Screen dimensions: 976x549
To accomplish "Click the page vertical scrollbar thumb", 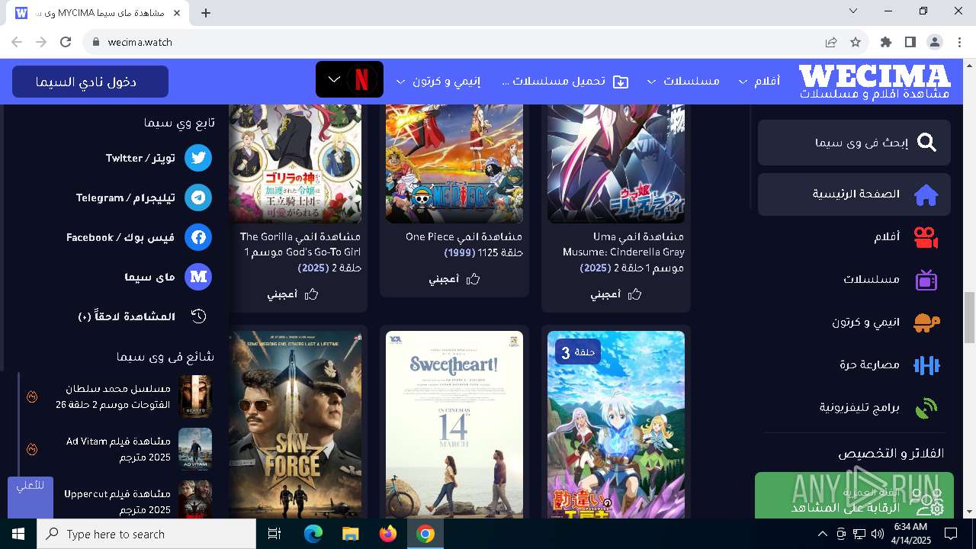I will tap(969, 317).
